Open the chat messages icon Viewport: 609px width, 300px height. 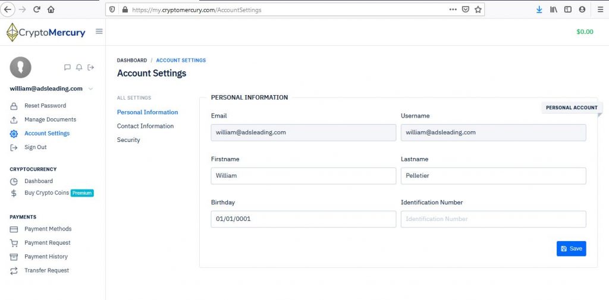(x=67, y=68)
